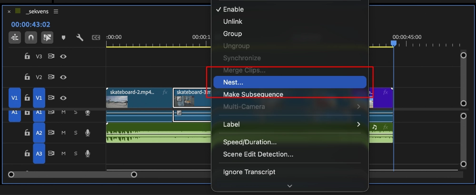Hide track V2 output with eye icon
476x195 pixels.
pos(63,77)
